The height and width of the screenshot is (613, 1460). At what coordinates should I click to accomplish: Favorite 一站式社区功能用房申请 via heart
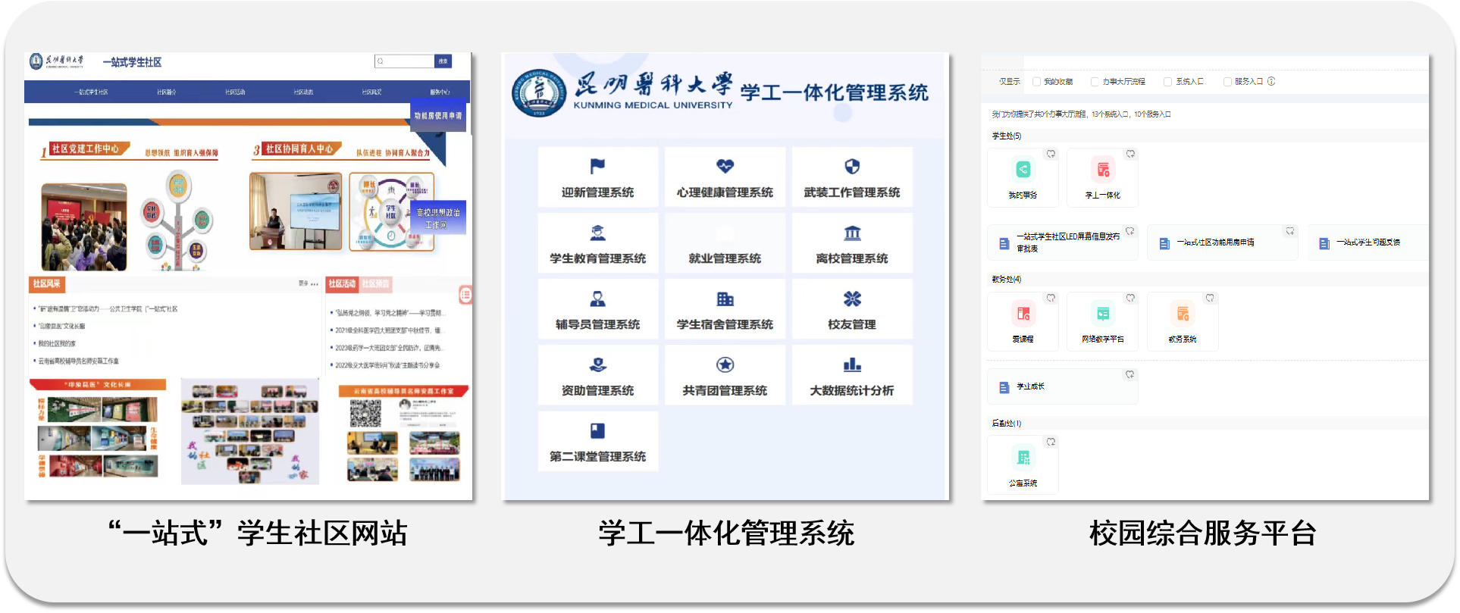tap(1289, 231)
